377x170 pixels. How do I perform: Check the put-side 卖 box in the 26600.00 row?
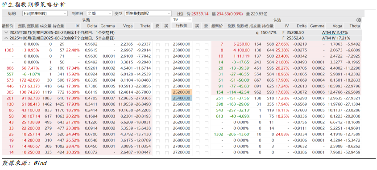206,134
